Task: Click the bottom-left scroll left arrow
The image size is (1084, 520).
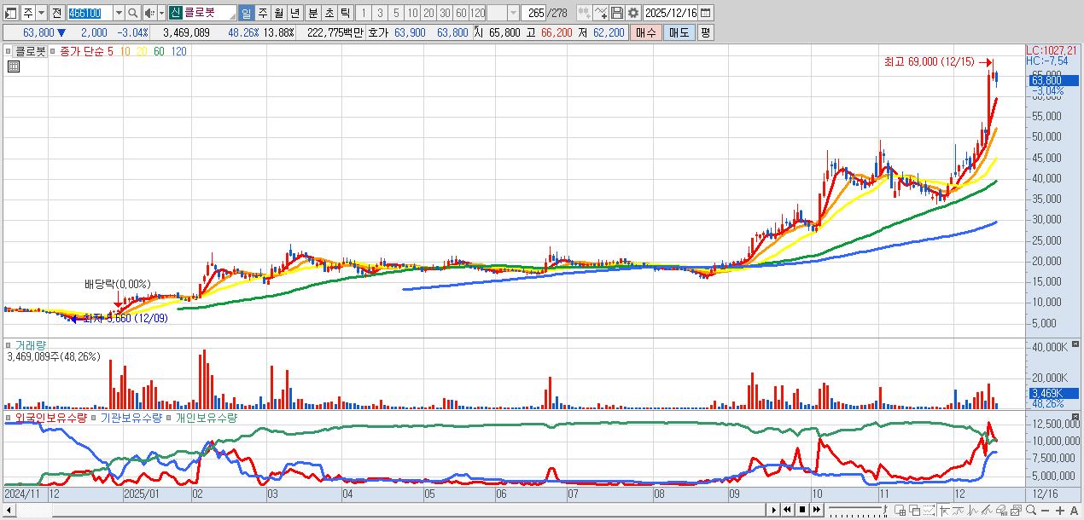Action: 8,510
